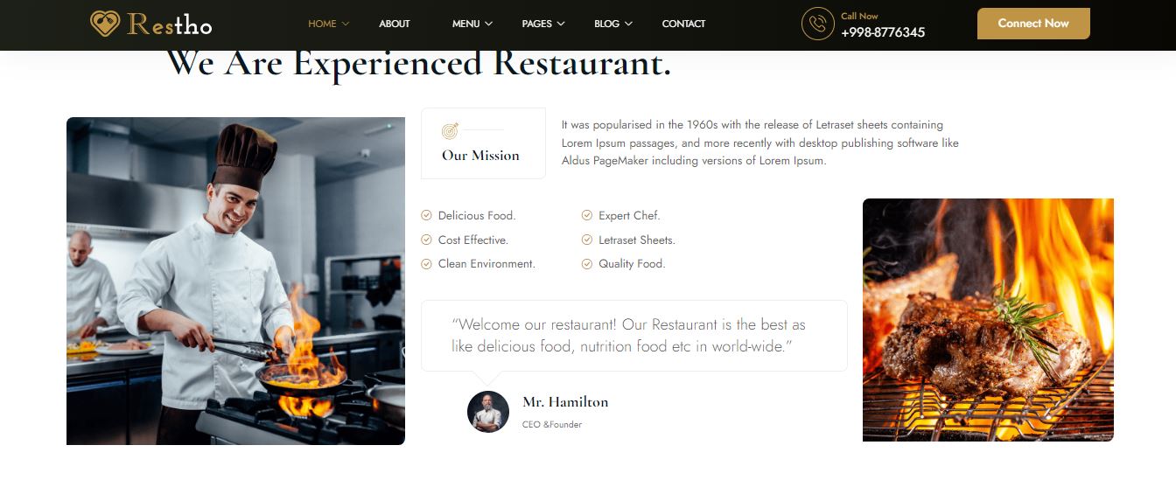
Task: Expand the MENU dropdown chevron
Action: coord(488,24)
